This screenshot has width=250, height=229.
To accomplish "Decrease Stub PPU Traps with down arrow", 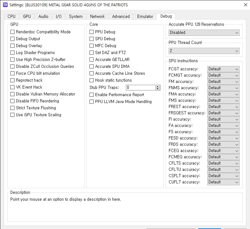I will coord(158,89).
